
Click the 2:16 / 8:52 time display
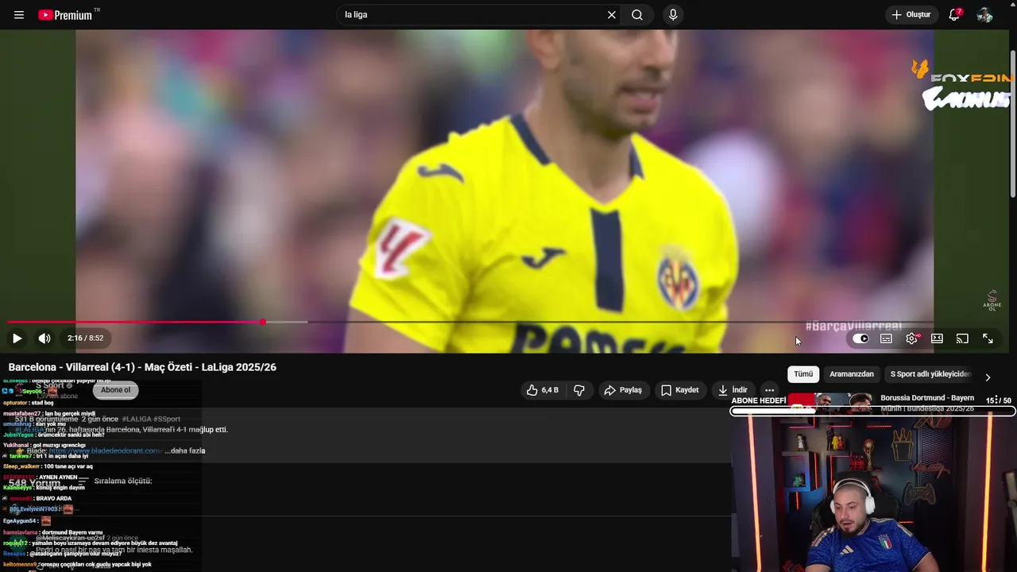[x=85, y=338]
